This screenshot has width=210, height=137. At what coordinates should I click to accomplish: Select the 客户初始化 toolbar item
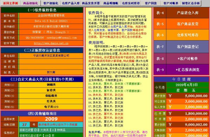[51, 3]
